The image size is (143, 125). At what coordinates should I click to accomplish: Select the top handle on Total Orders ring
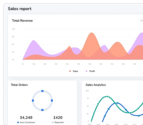tap(42, 91)
